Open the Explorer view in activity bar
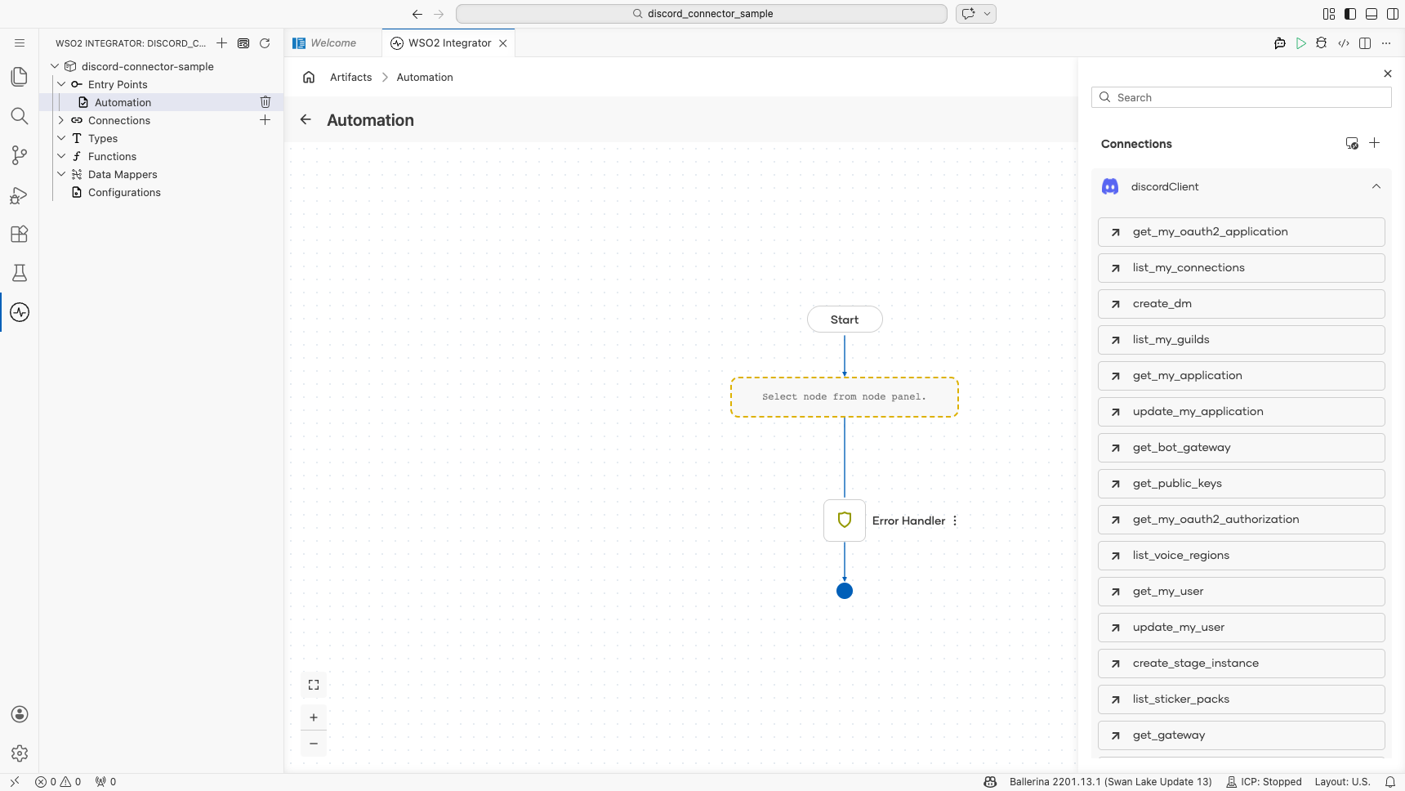The width and height of the screenshot is (1405, 791). 20,77
